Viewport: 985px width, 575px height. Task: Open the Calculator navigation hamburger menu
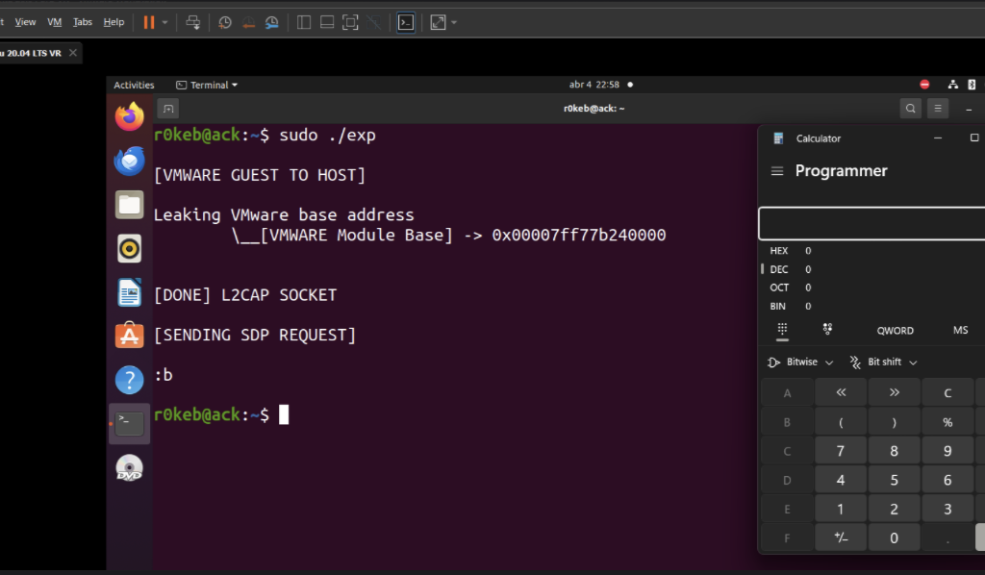click(x=777, y=171)
